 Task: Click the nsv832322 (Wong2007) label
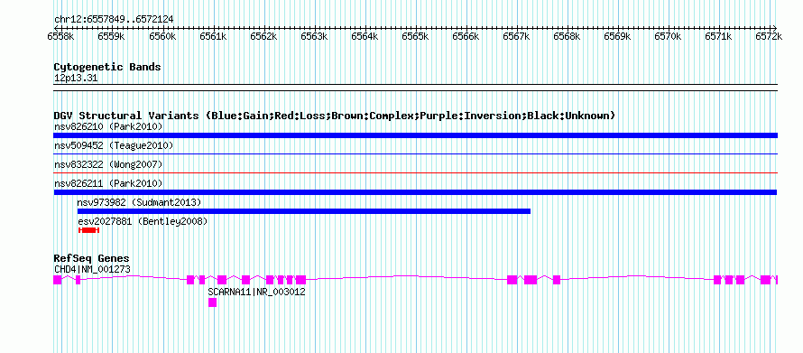[x=108, y=164]
